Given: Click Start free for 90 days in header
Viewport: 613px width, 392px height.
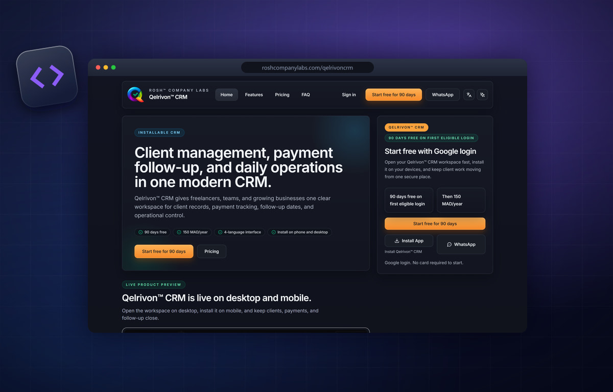Looking at the screenshot, I should tap(393, 94).
